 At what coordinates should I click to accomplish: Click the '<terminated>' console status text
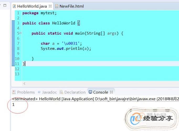(x=25, y=99)
